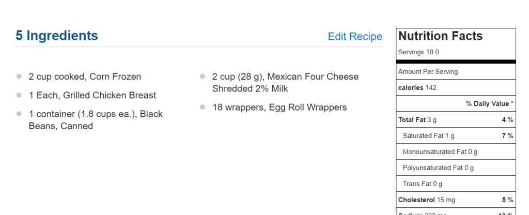Click the bullet beside Black Beans
Viewport: 529px width, 215px height.
tap(19, 113)
